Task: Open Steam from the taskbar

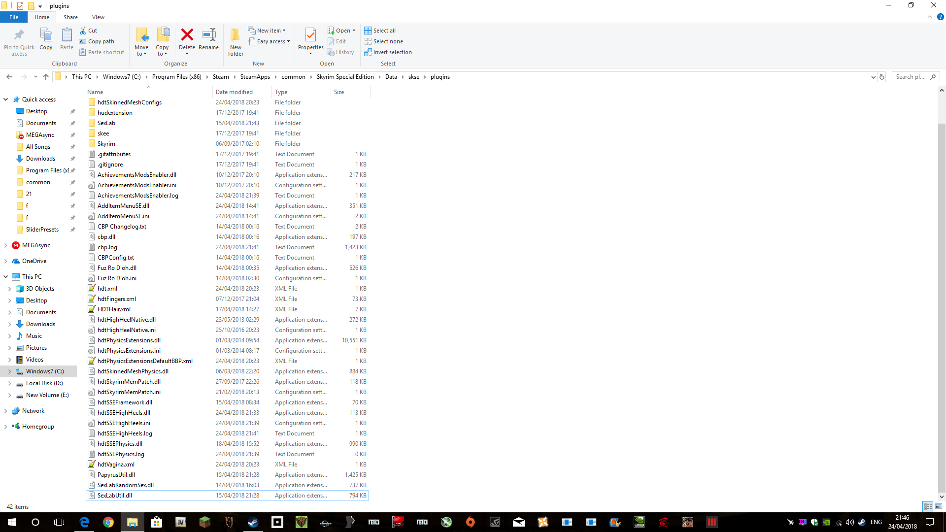Action: (253, 522)
